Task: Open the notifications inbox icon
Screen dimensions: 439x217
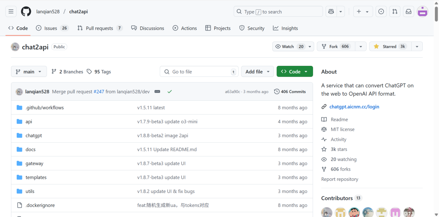Action: pyautogui.click(x=409, y=12)
